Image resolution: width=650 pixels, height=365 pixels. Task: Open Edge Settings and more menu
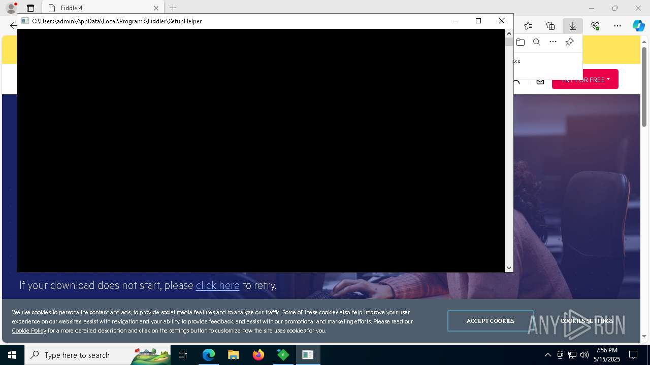(617, 26)
